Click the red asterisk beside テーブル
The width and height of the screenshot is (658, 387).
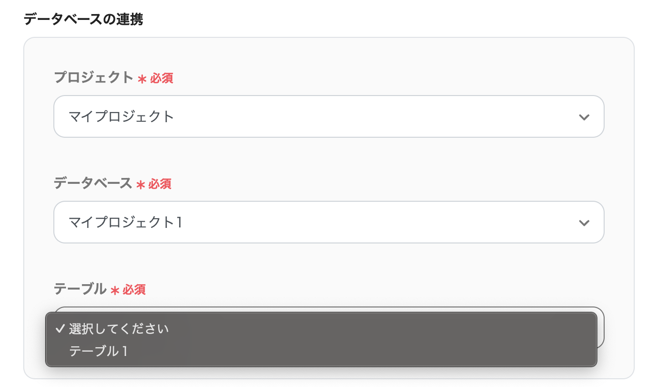(x=115, y=290)
